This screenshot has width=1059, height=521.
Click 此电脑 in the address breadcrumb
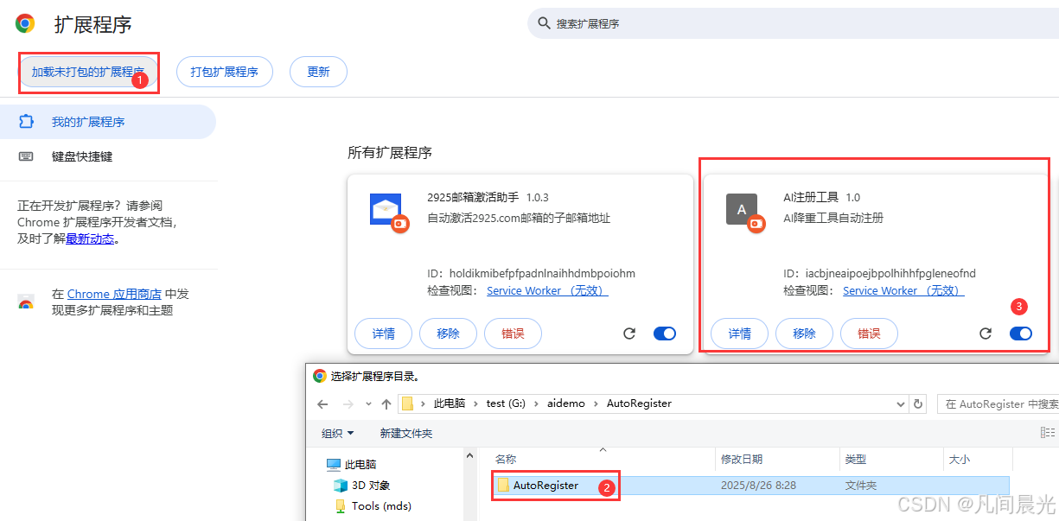(450, 403)
